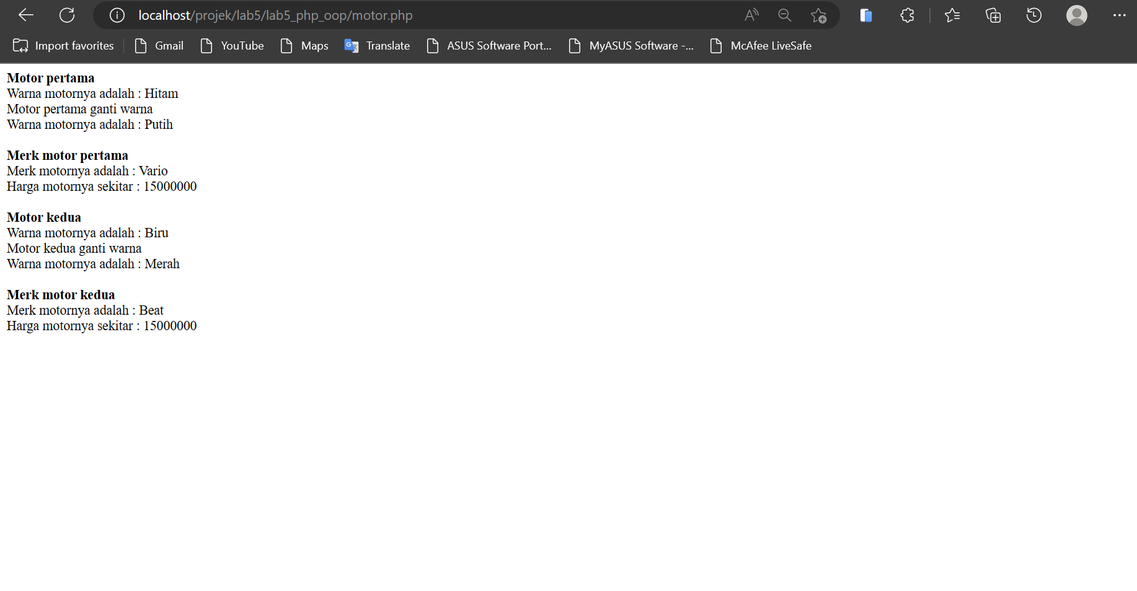Image resolution: width=1137 pixels, height=591 pixels.
Task: Toggle the Translate favorite shortcut
Action: pyautogui.click(x=376, y=45)
